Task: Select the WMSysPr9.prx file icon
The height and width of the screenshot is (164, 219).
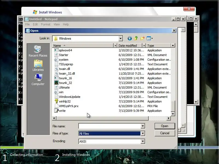Action: coord(56,106)
